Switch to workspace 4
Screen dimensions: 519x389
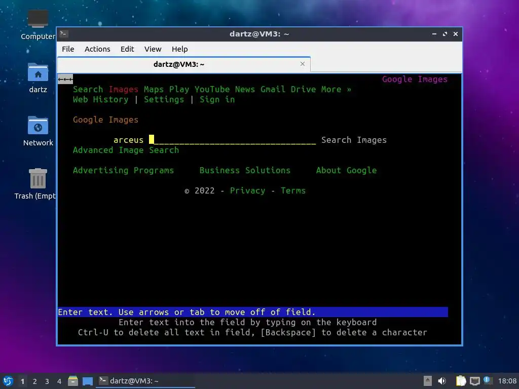pos(59,381)
